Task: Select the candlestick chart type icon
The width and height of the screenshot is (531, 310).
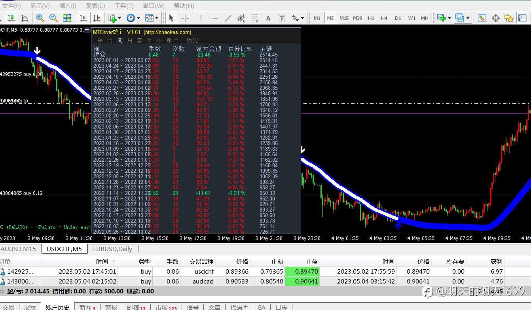Action: 11,18
